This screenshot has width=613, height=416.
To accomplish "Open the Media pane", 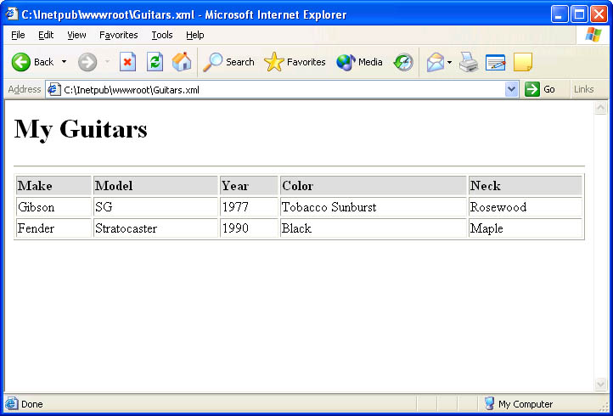I will 359,62.
